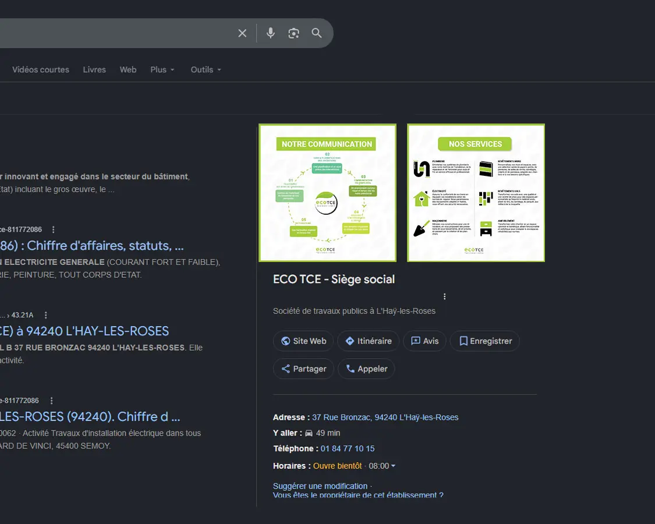
Task: Switch to the Livres tab
Action: 94,70
